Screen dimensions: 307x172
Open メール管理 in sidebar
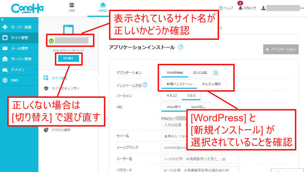[x=19, y=49]
